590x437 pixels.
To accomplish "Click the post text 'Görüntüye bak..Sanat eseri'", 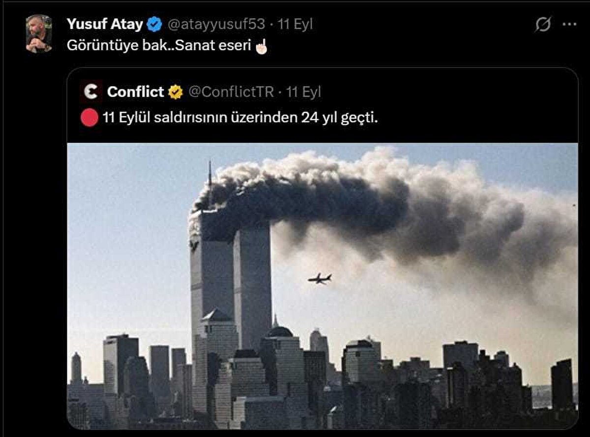I will pos(159,46).
